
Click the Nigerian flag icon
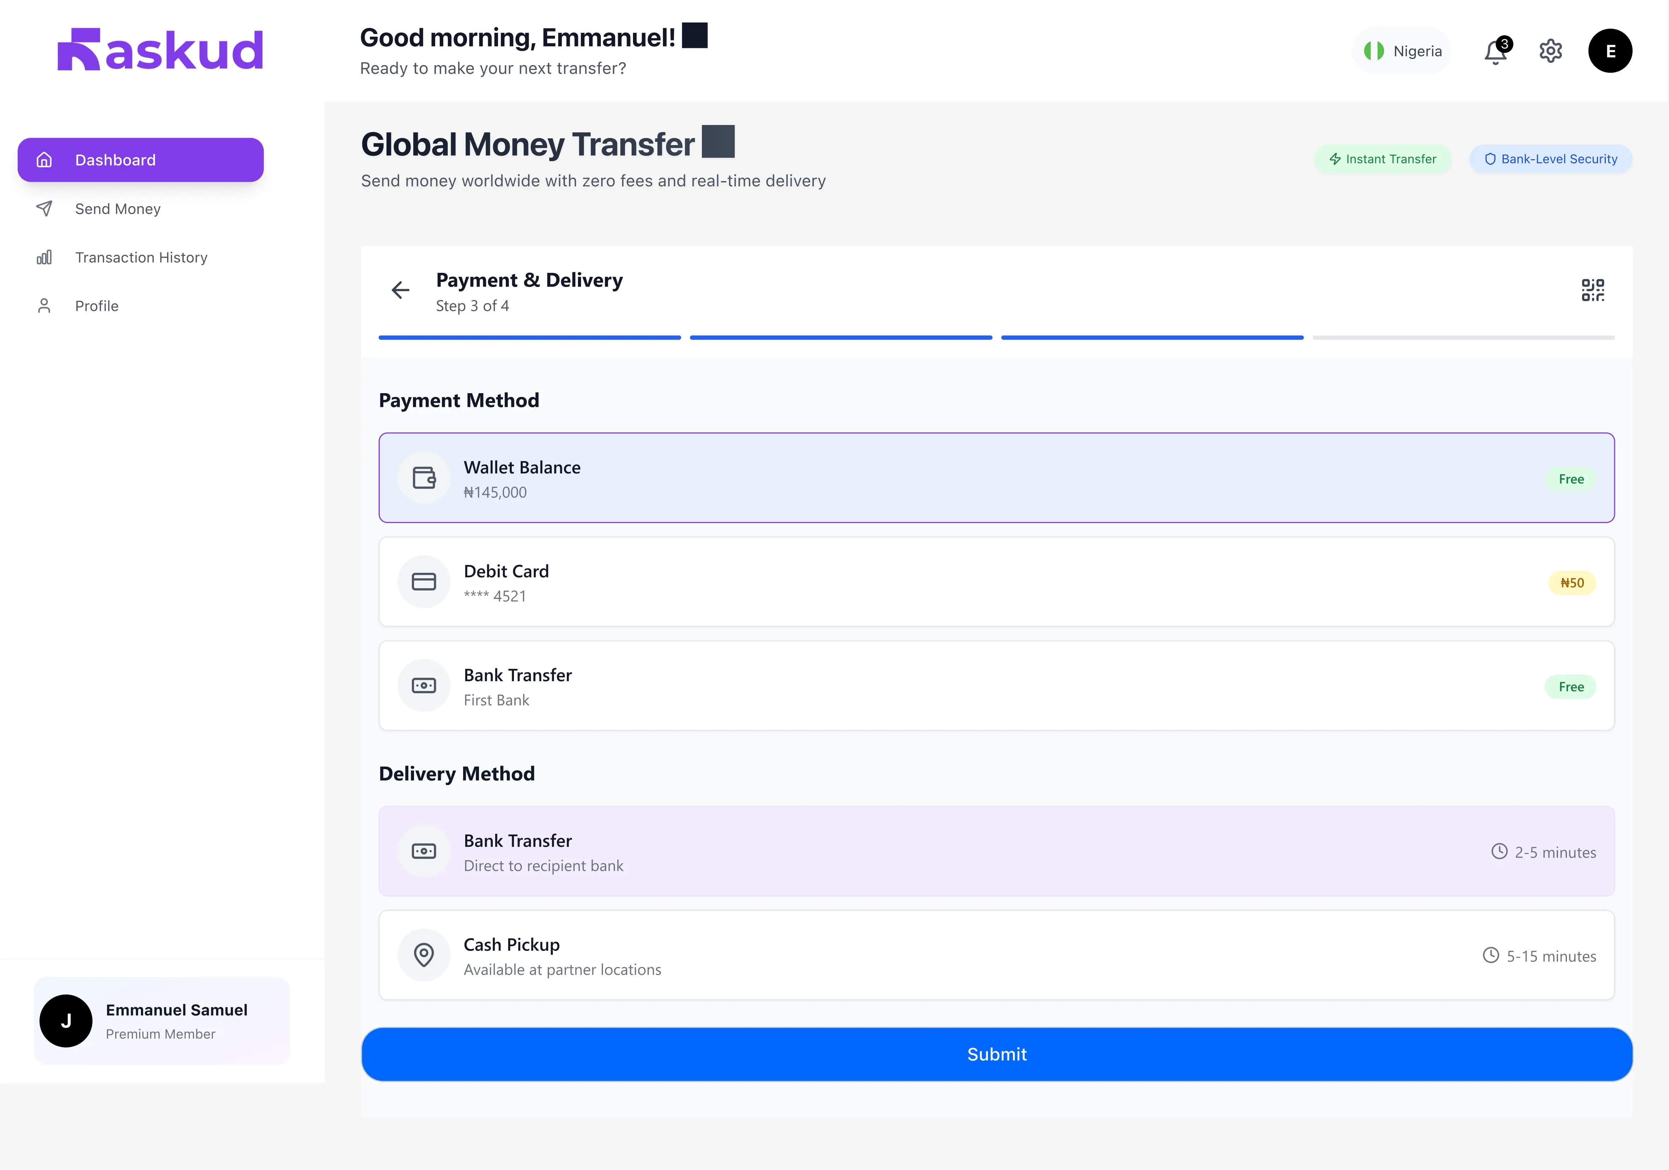(x=1374, y=51)
